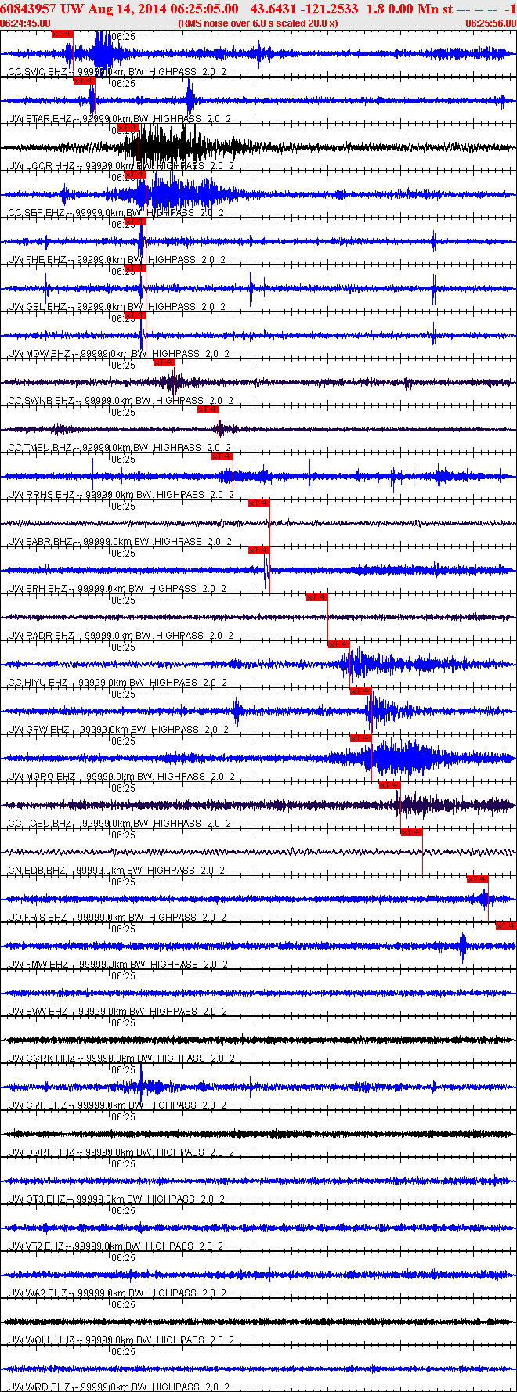Select the UW.WRD.EHZ station label
This screenshot has height=1392, width=517.
38,1387
